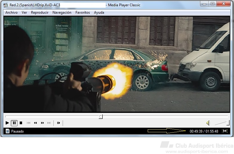Open the Favoritos menu

[x=83, y=13]
